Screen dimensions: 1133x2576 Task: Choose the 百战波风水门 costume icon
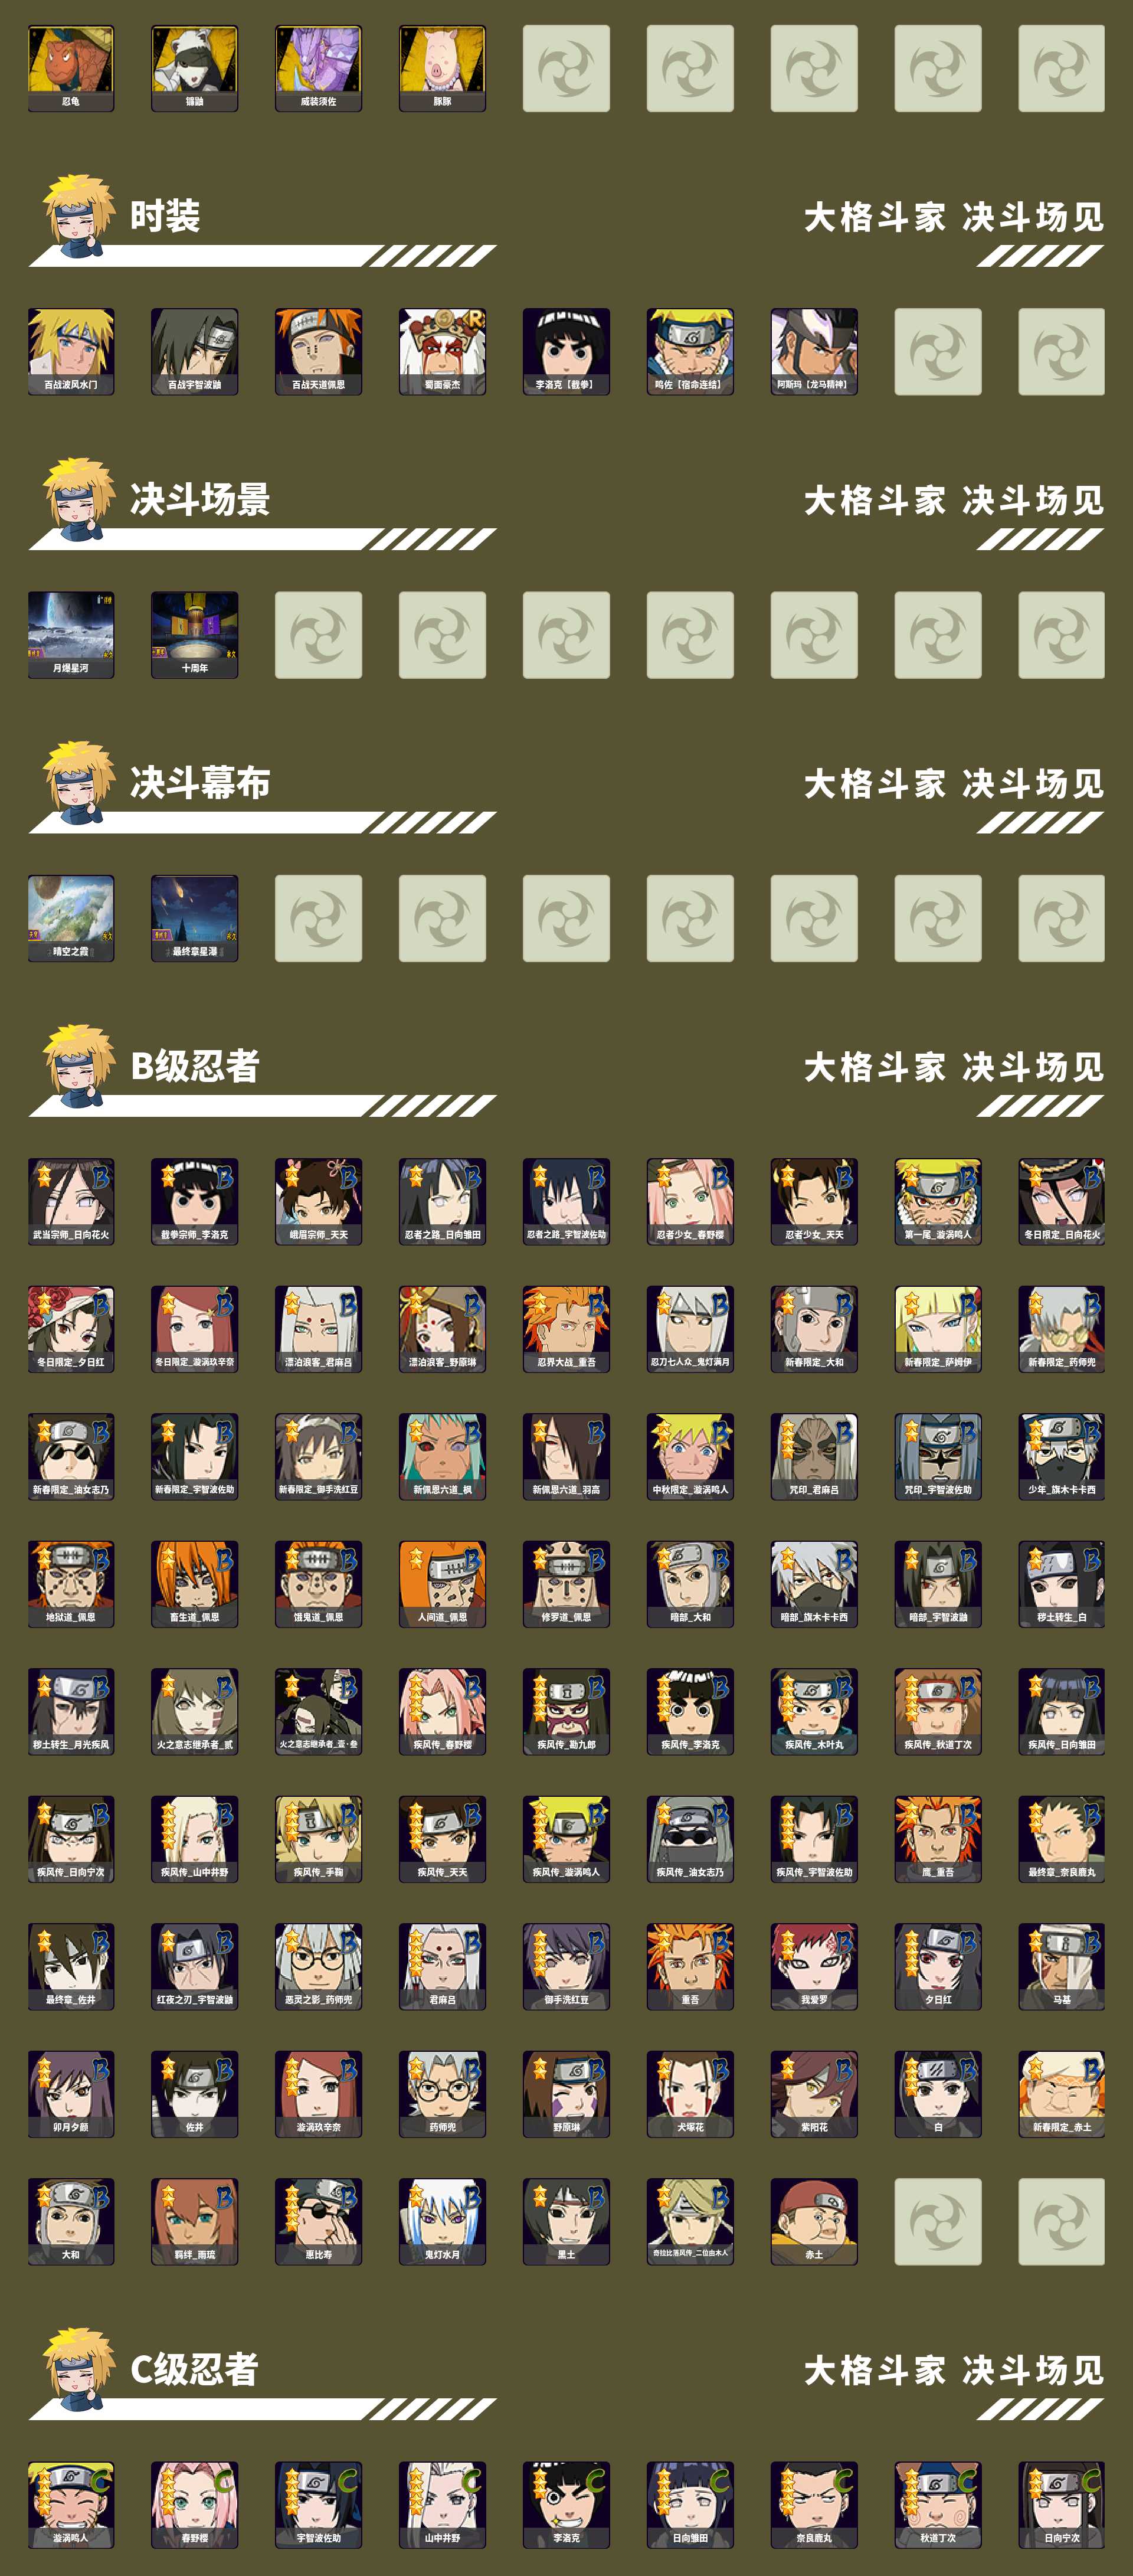[71, 351]
